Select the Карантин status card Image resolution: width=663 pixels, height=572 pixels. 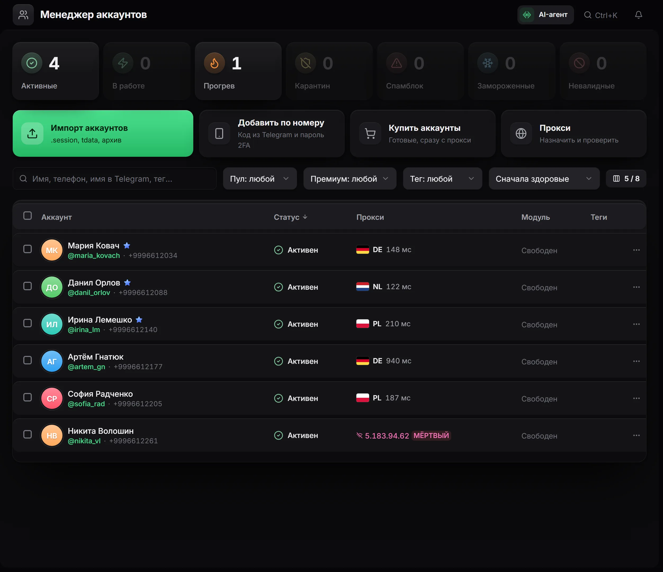pyautogui.click(x=329, y=71)
